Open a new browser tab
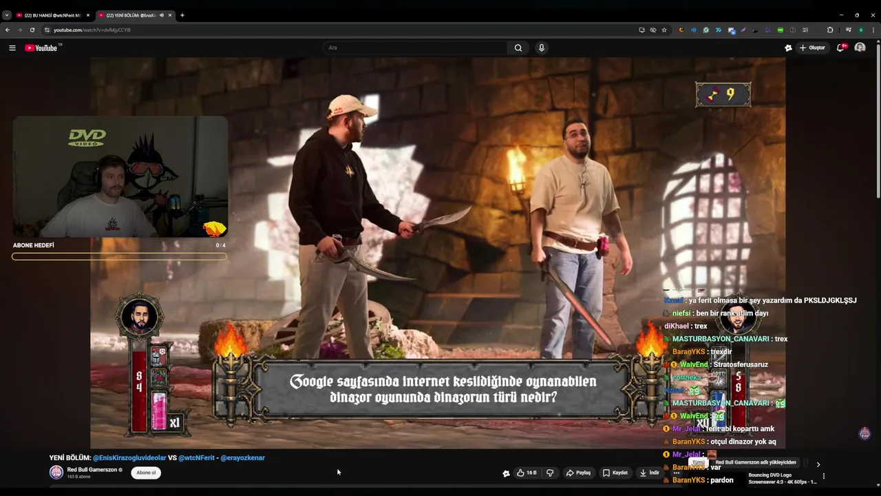Image resolution: width=881 pixels, height=496 pixels. 182,15
